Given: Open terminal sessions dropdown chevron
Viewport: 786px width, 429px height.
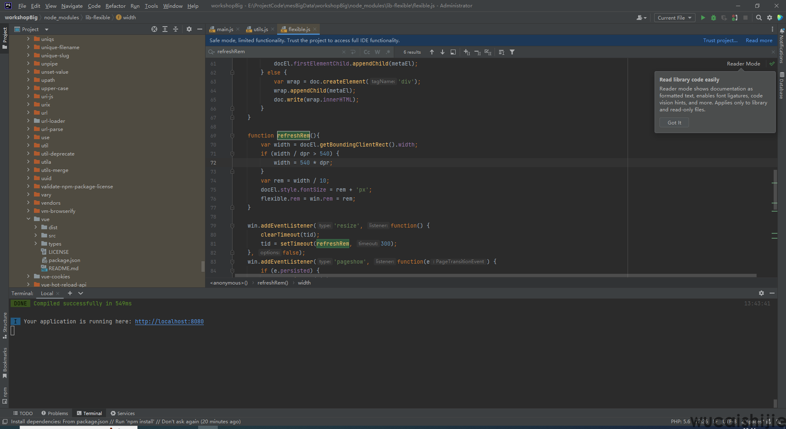Looking at the screenshot, I should [81, 293].
